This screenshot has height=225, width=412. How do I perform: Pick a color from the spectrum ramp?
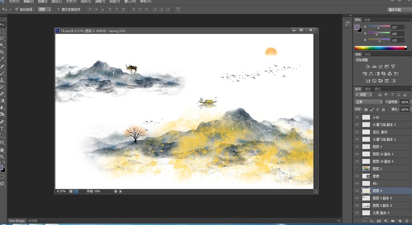click(380, 48)
